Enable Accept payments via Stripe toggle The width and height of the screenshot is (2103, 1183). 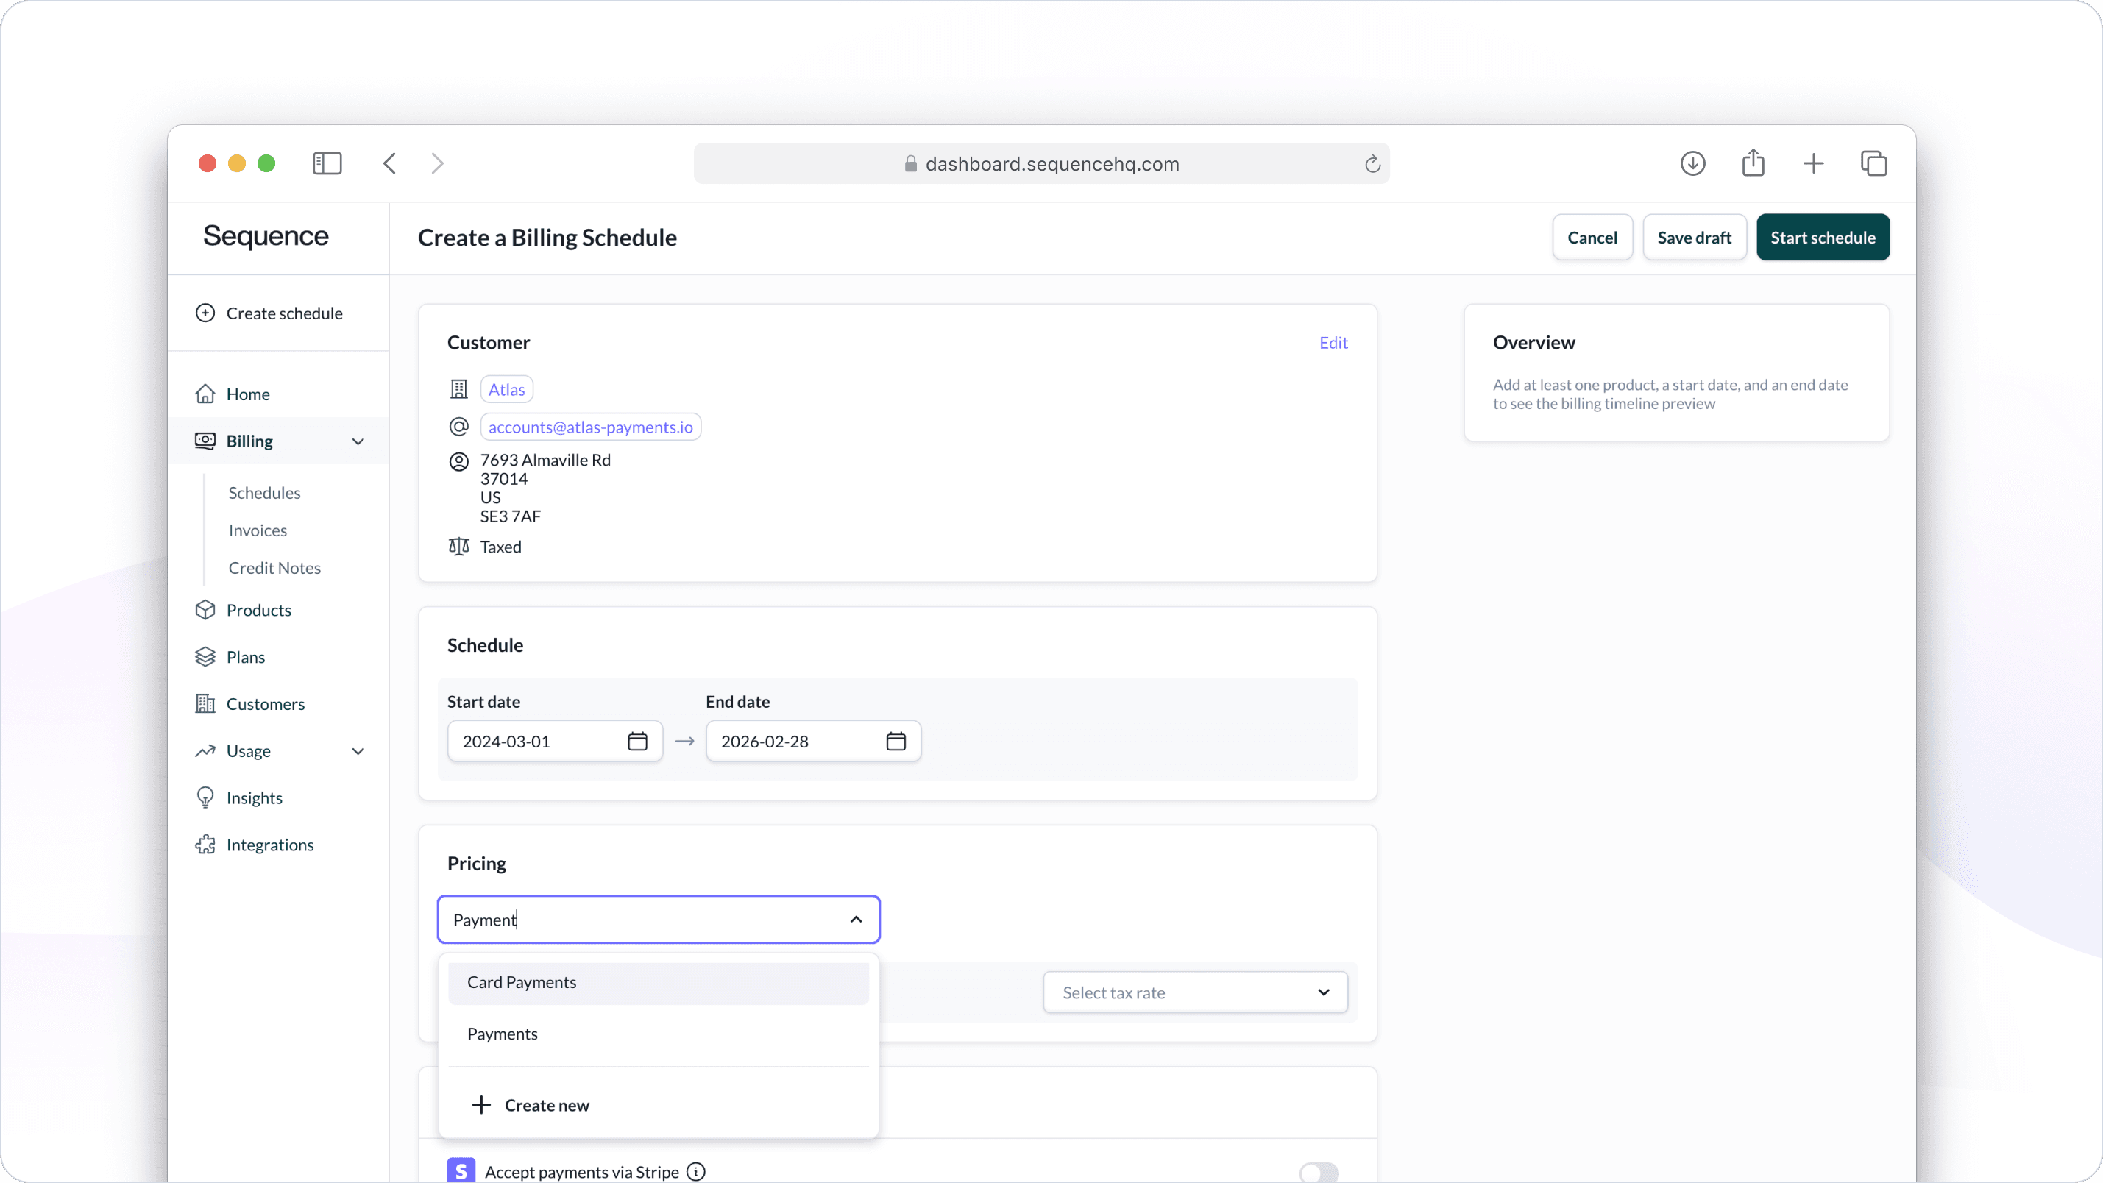(x=1319, y=1173)
